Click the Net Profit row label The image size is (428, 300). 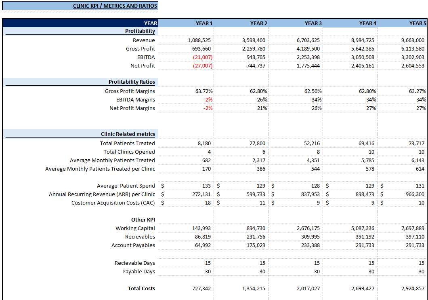point(143,65)
